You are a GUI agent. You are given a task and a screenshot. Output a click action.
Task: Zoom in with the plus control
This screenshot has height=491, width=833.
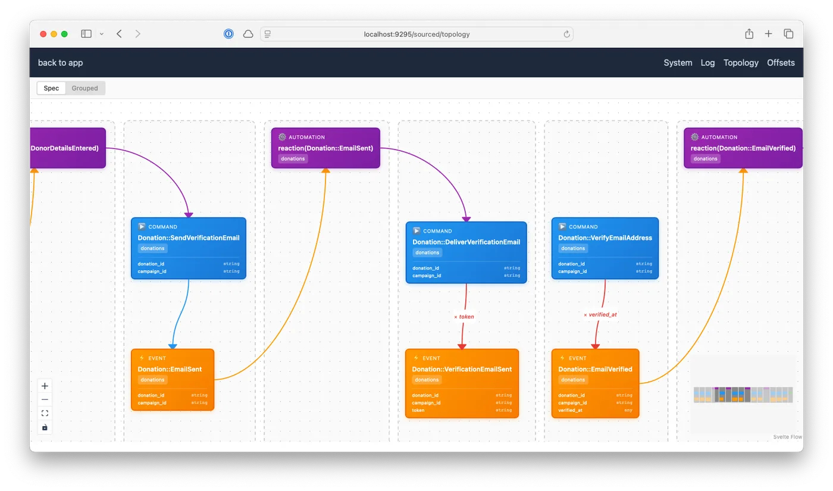click(45, 386)
